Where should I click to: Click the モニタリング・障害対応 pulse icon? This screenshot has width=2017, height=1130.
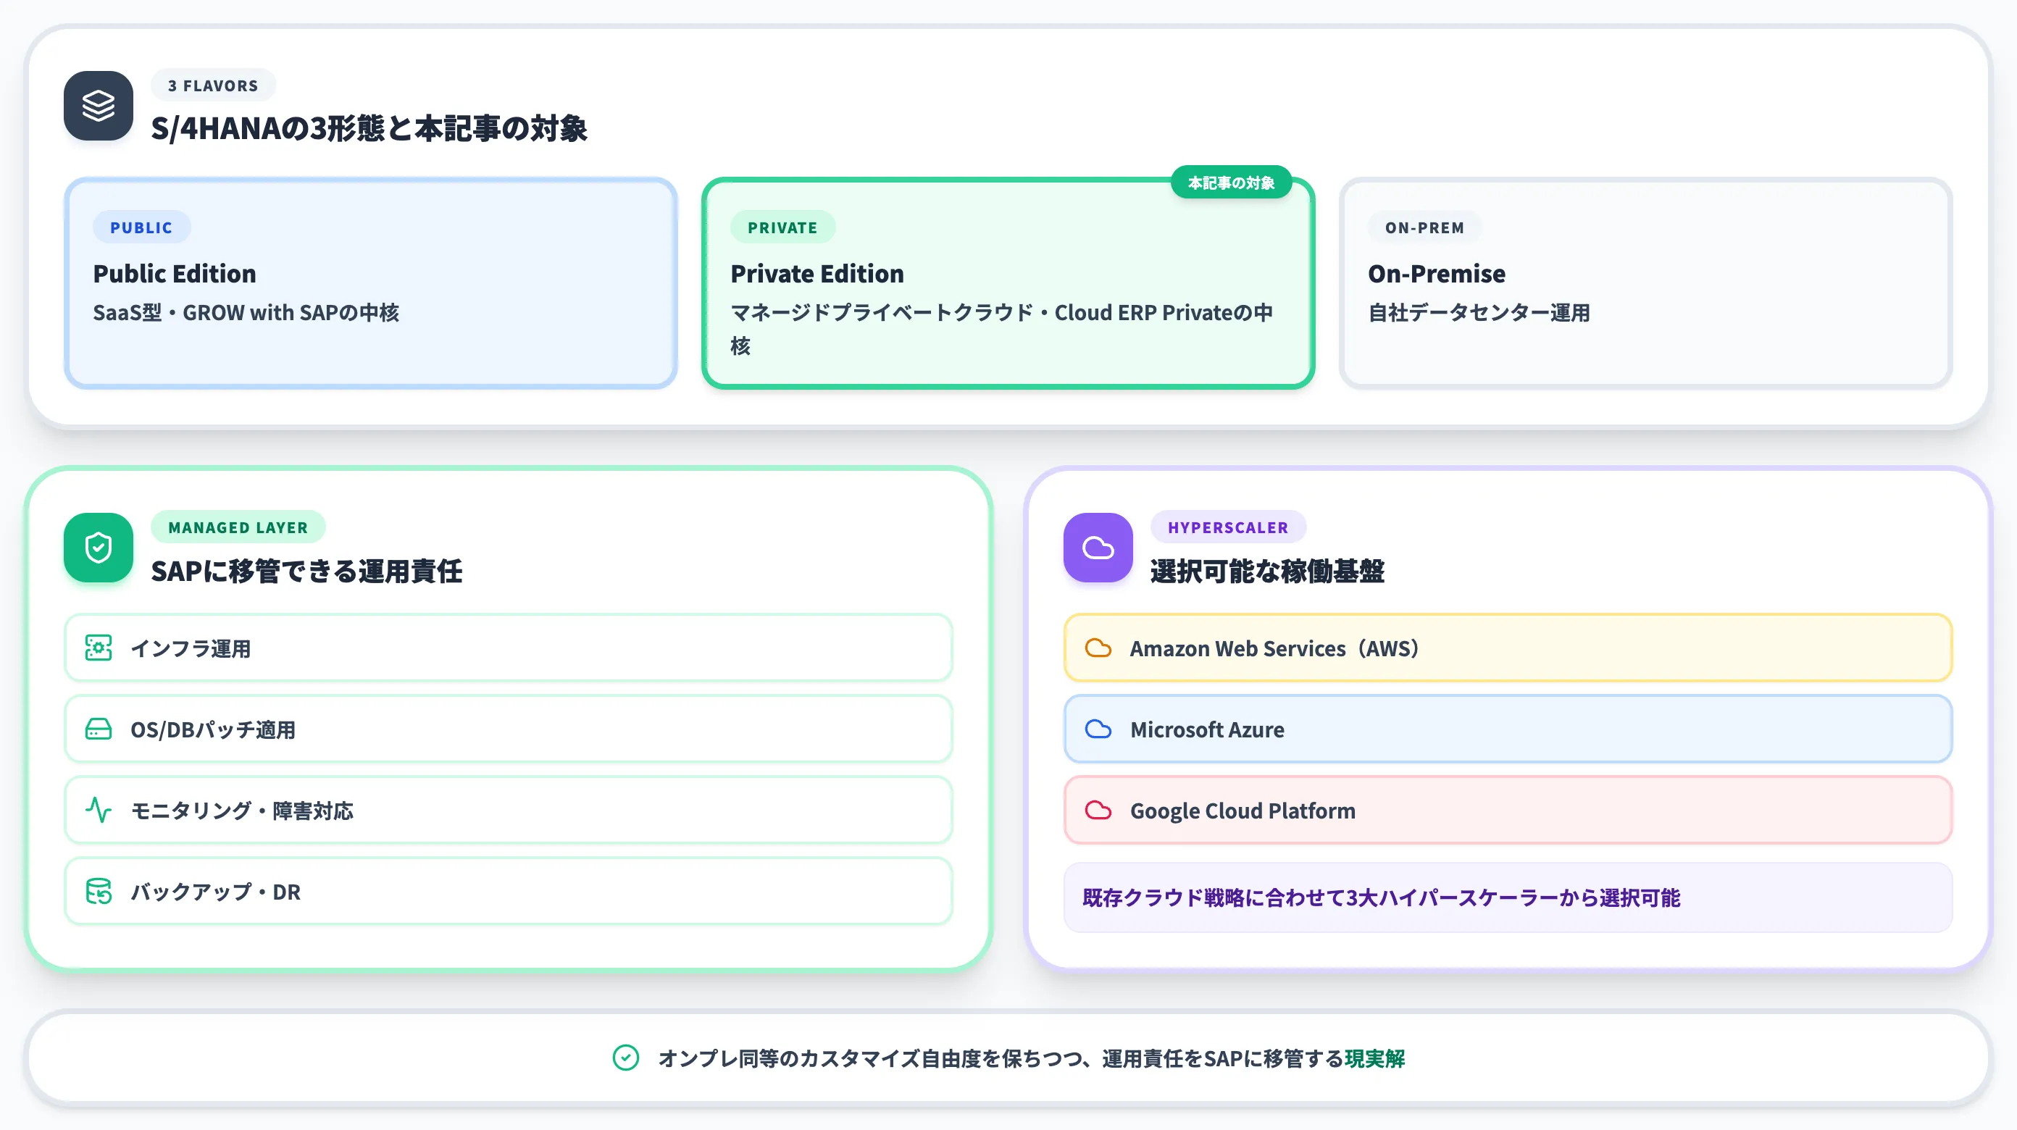[98, 810]
